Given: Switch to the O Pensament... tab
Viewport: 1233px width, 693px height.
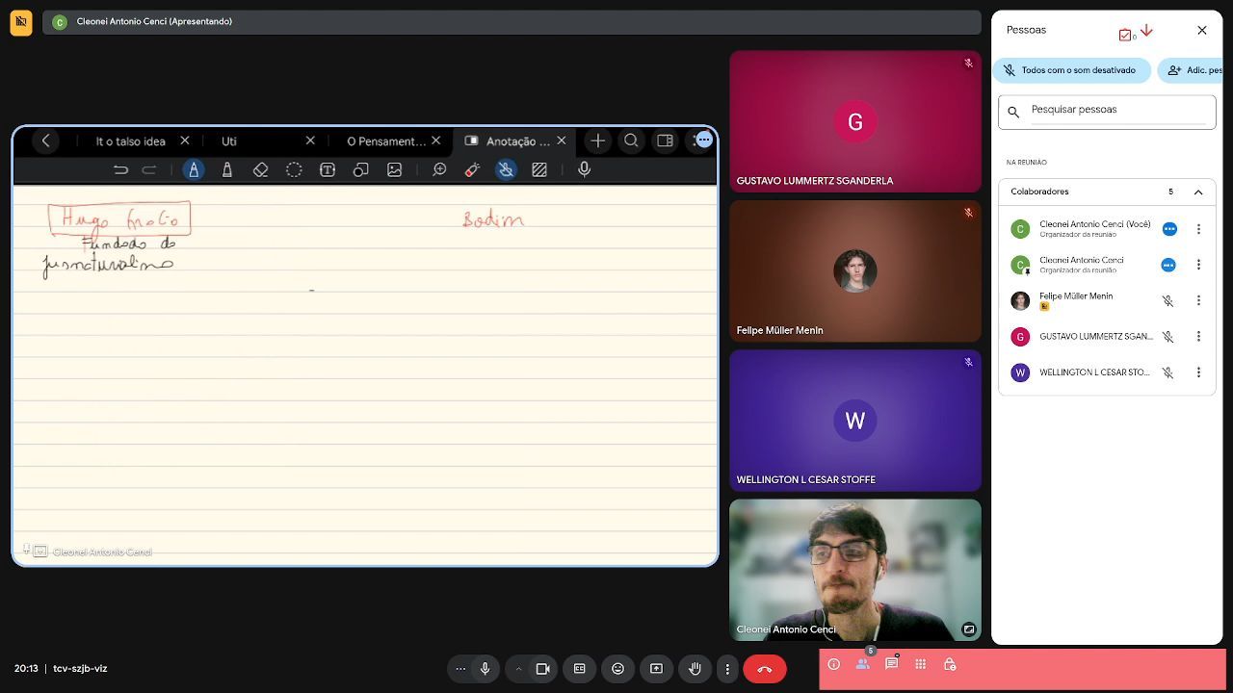Looking at the screenshot, I should 386,141.
